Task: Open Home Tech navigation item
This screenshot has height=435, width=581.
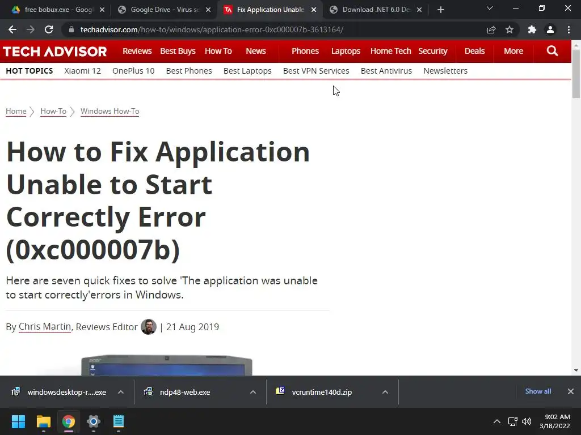Action: coord(390,51)
